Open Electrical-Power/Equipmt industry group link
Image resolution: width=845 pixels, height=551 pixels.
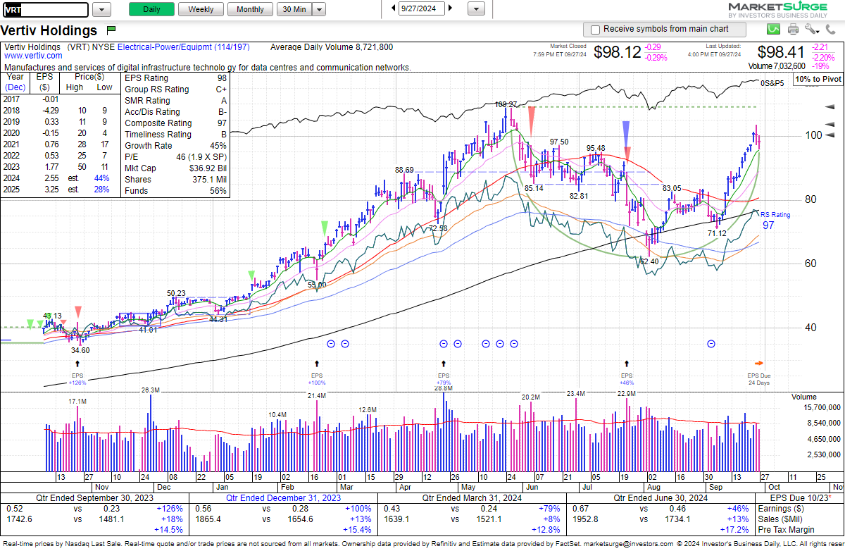click(183, 47)
